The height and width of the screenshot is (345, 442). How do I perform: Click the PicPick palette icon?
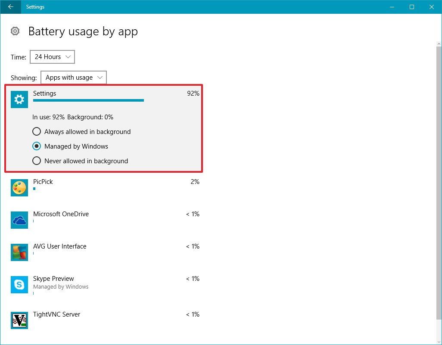pos(19,188)
